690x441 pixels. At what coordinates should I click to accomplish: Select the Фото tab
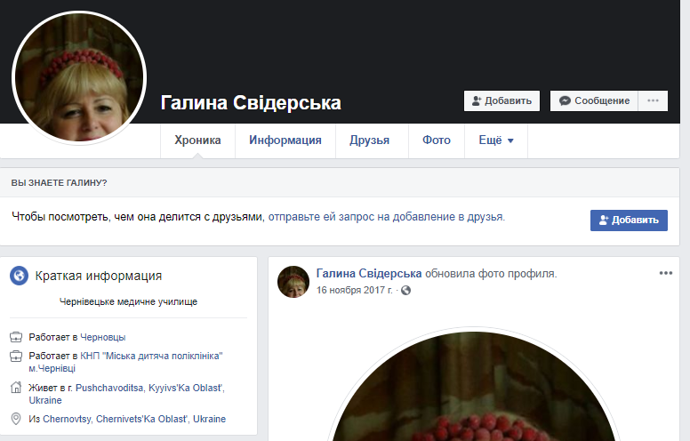(436, 140)
